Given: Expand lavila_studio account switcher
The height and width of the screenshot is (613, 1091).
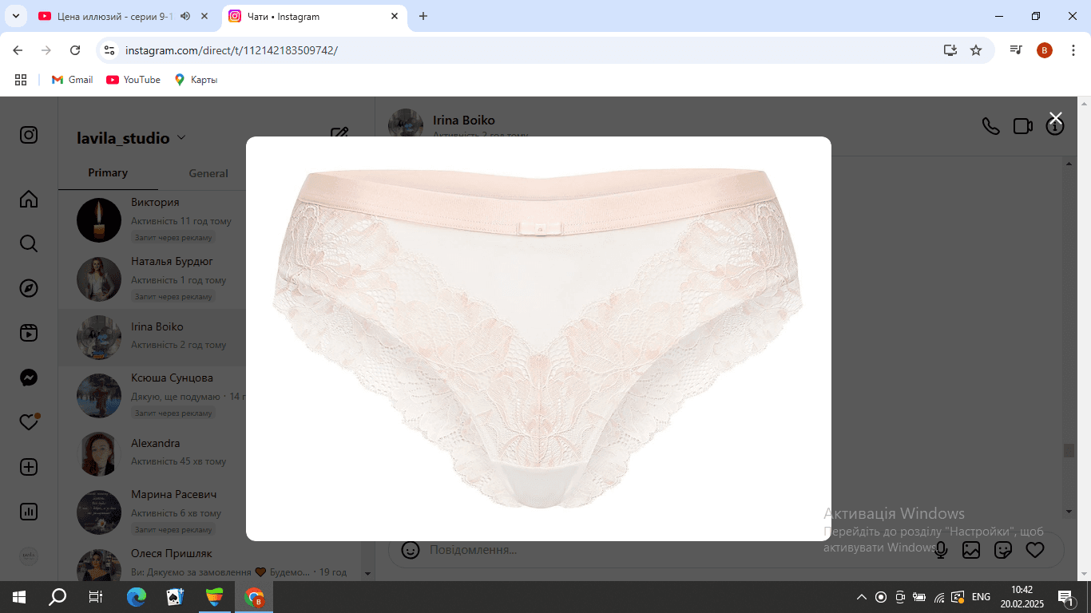Looking at the screenshot, I should (131, 138).
